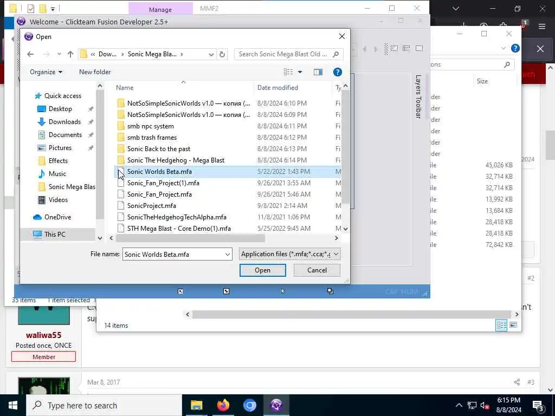Select the smb npc system folder
555x416 pixels.
151,126
